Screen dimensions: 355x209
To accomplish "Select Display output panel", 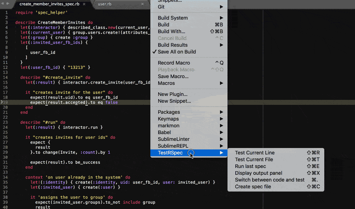I will 276,173.
